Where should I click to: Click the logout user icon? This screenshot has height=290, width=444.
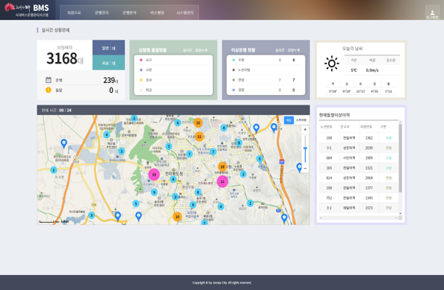pos(432,13)
